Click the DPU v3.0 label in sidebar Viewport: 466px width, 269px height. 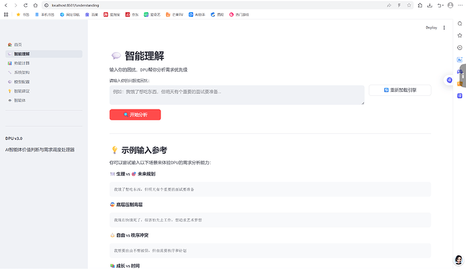[14, 139]
